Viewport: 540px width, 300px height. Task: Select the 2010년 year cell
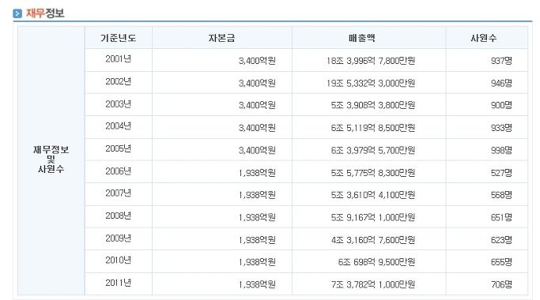118,261
